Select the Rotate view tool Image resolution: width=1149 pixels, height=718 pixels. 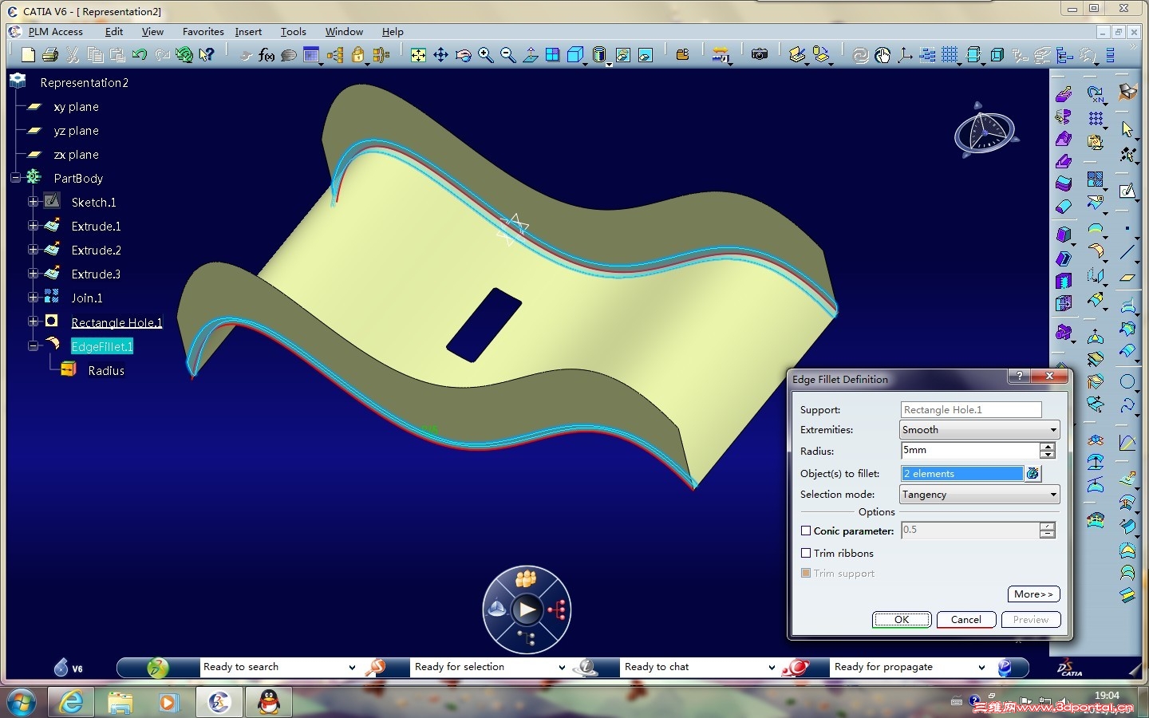[463, 54]
